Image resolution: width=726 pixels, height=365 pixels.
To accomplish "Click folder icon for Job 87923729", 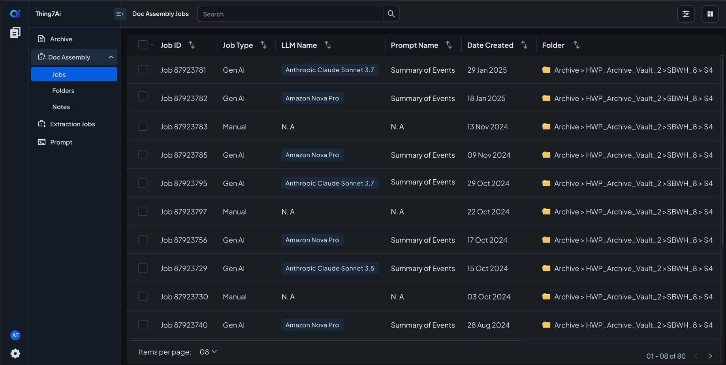I will [x=546, y=268].
